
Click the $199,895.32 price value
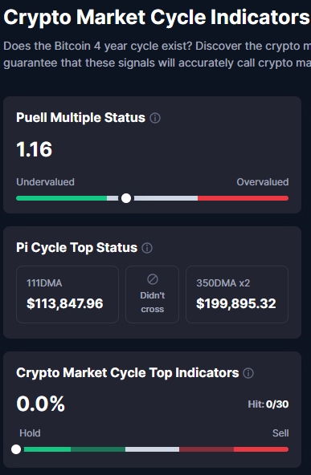[236, 304]
